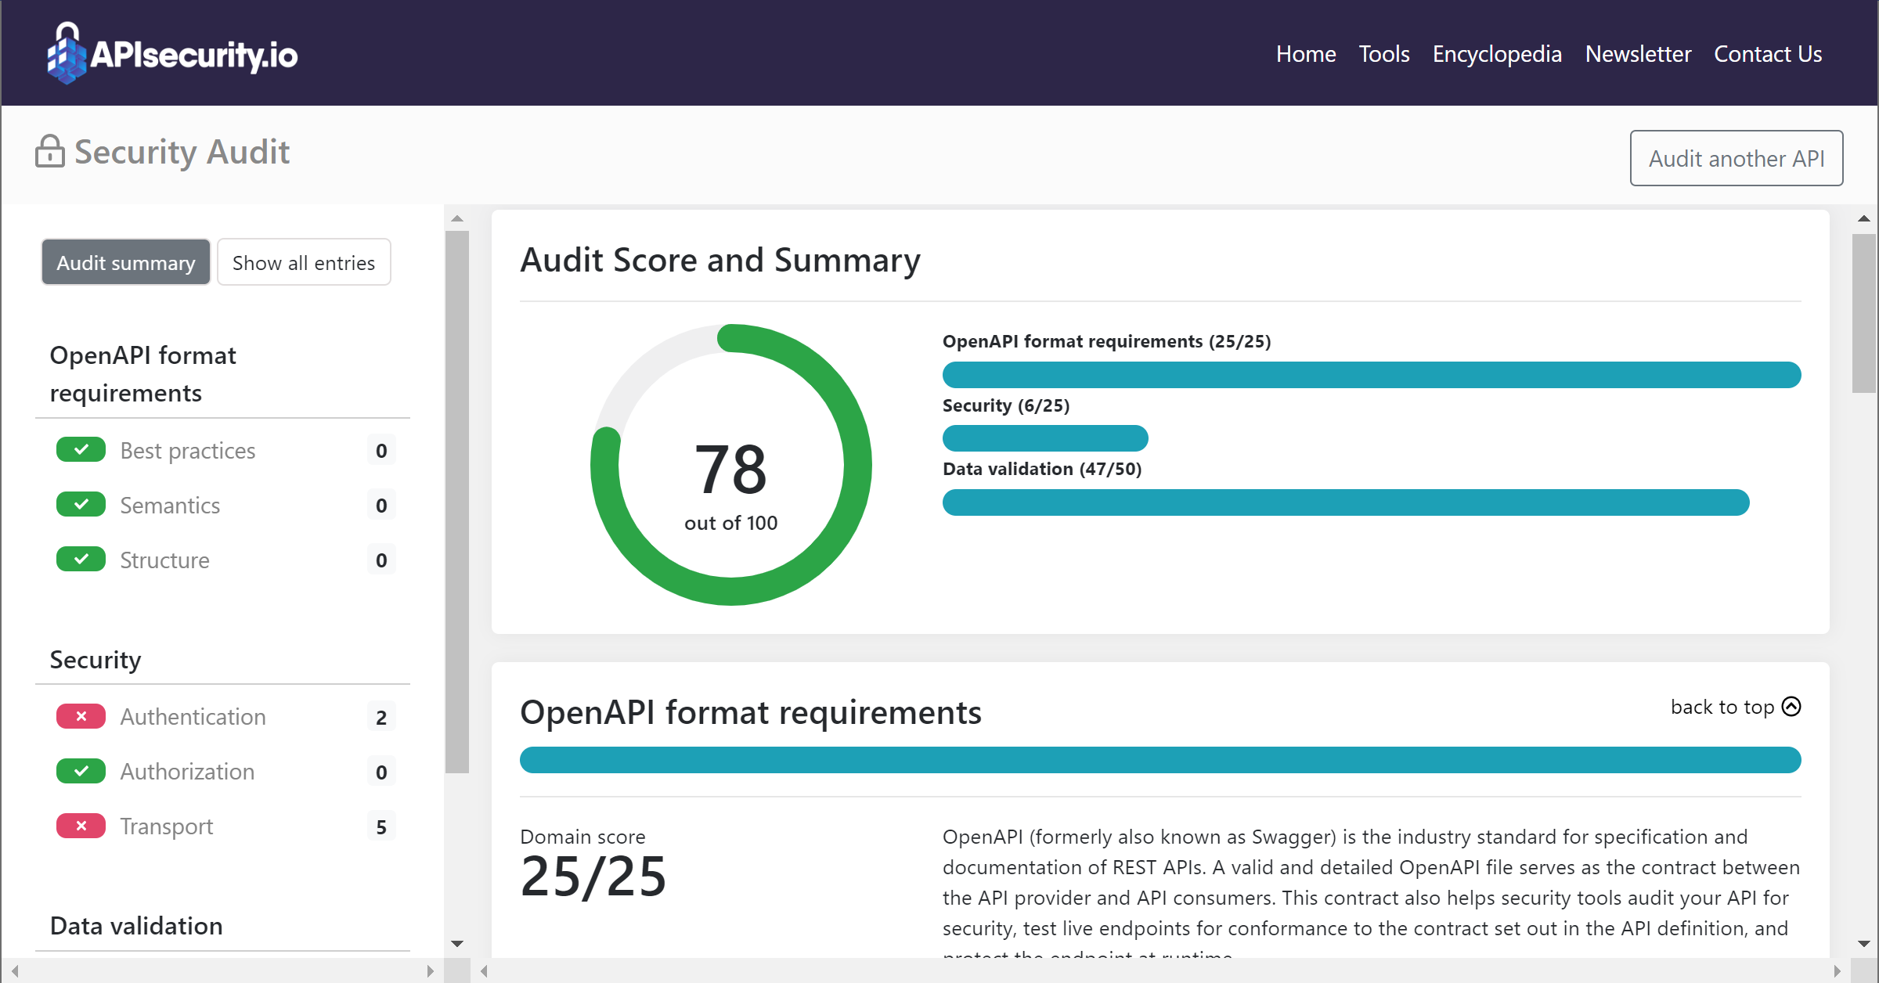
Task: Open the Tools navigation item
Action: (1384, 53)
